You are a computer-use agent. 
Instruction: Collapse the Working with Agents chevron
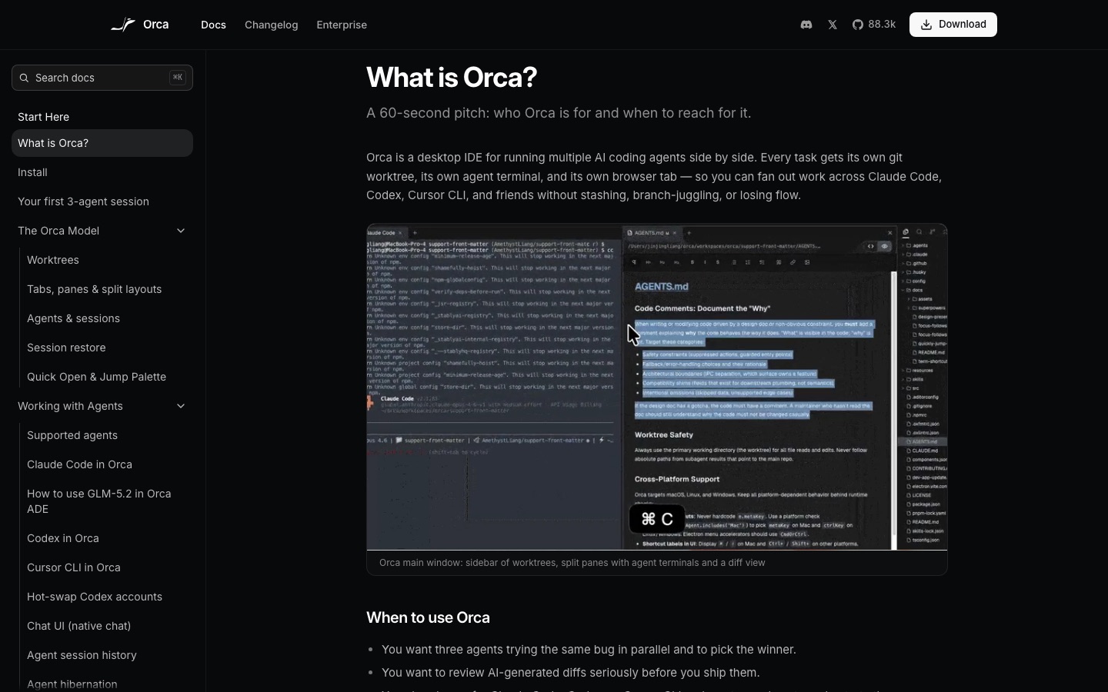click(x=181, y=406)
